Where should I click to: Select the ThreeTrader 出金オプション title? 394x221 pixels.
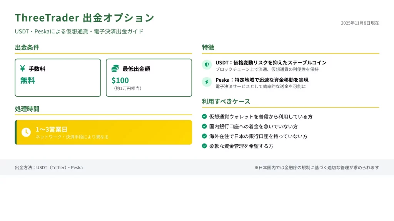point(84,18)
